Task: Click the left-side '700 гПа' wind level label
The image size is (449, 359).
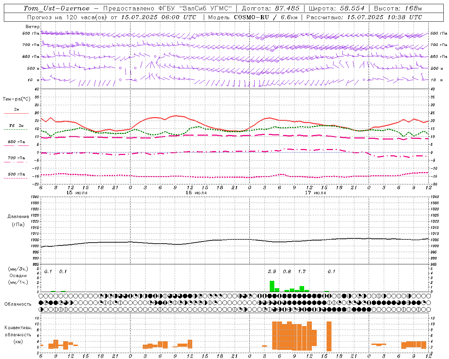Action: 31,45
